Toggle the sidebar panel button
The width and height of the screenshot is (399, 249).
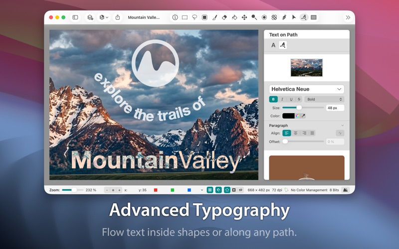tap(75, 17)
